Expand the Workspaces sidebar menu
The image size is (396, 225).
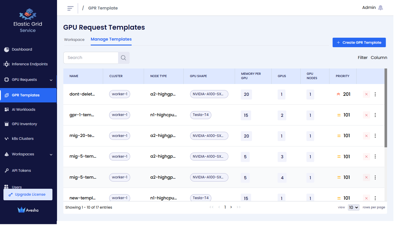coord(51,155)
